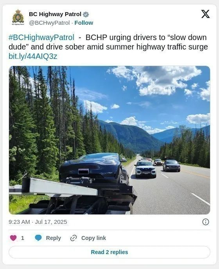Click the Copy link text
This screenshot has height=269, width=219.
pos(93,238)
